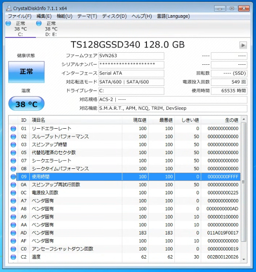Click status icon for 使用時間 row

point(13,177)
